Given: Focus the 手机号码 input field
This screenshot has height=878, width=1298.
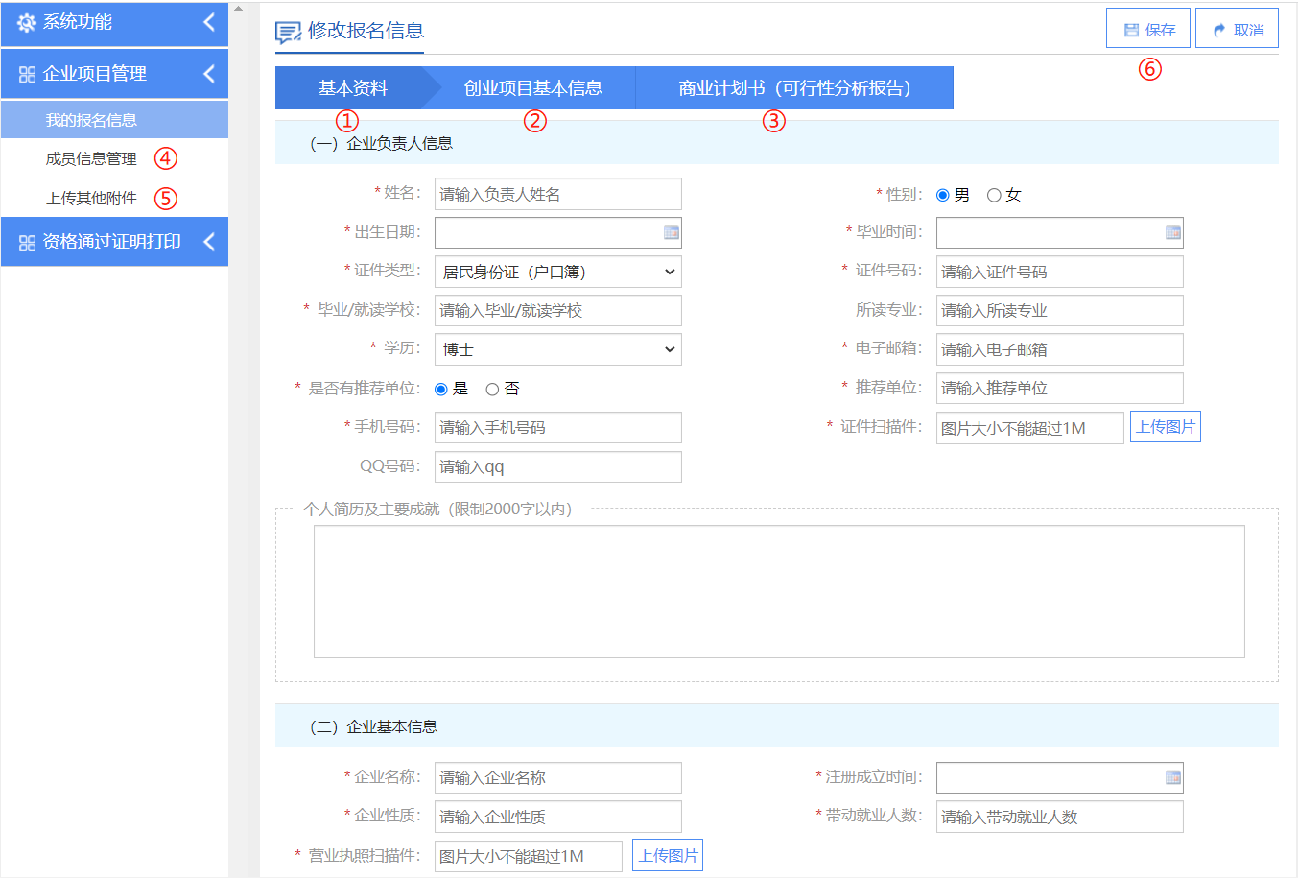Looking at the screenshot, I should click(558, 427).
